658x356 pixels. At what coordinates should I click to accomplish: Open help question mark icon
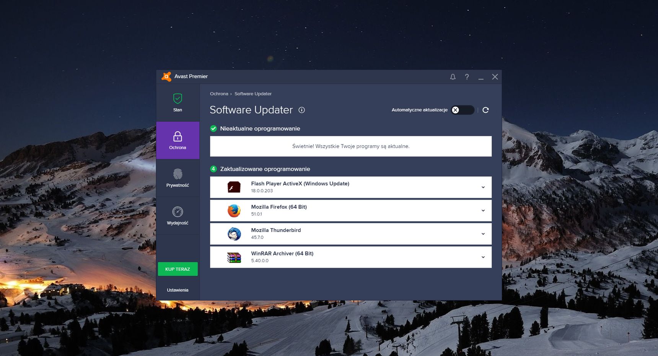(x=467, y=77)
